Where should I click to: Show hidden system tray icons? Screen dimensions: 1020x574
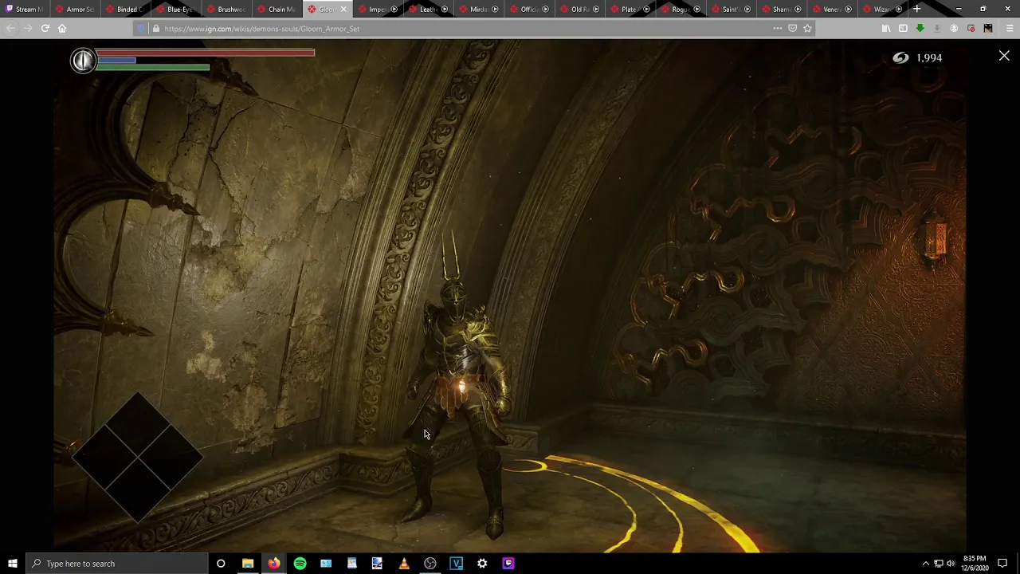(x=925, y=564)
